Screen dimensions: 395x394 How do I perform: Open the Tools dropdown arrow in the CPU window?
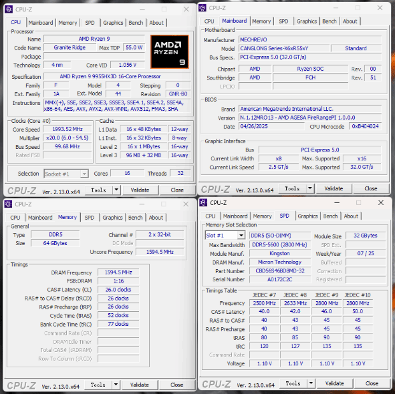point(117,190)
